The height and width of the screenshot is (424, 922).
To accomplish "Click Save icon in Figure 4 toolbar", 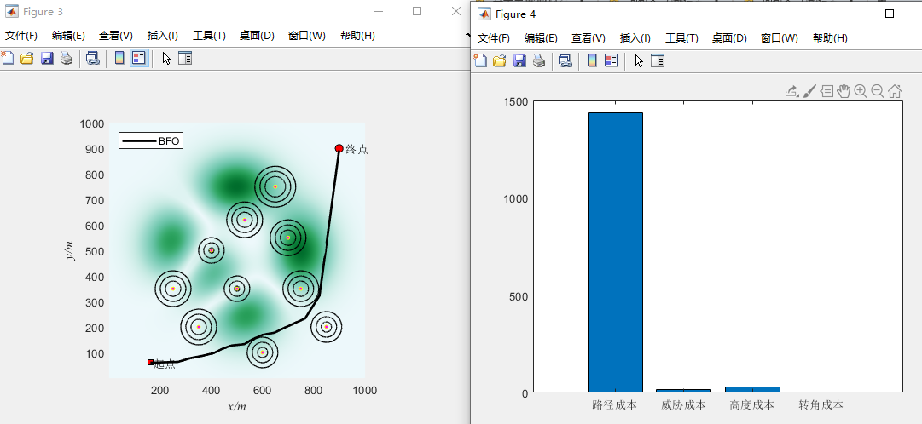I will [519, 60].
